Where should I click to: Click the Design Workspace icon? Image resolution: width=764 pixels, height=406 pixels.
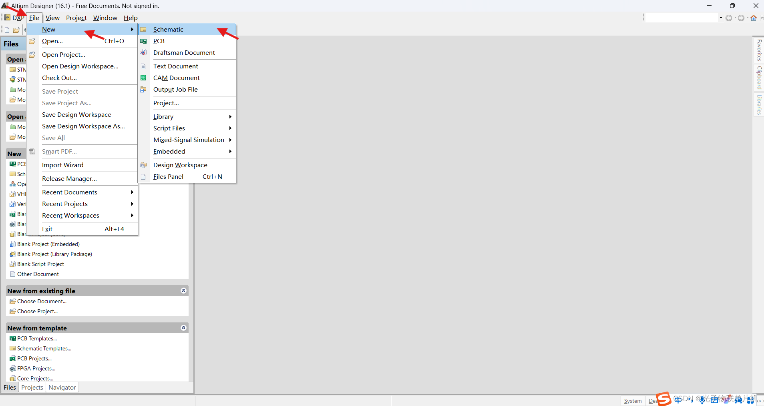[143, 165]
